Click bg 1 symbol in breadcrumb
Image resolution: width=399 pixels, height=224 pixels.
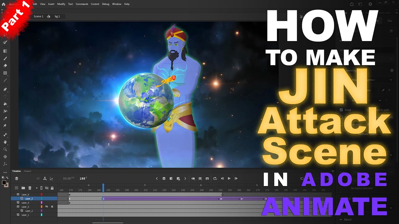[x=57, y=16]
